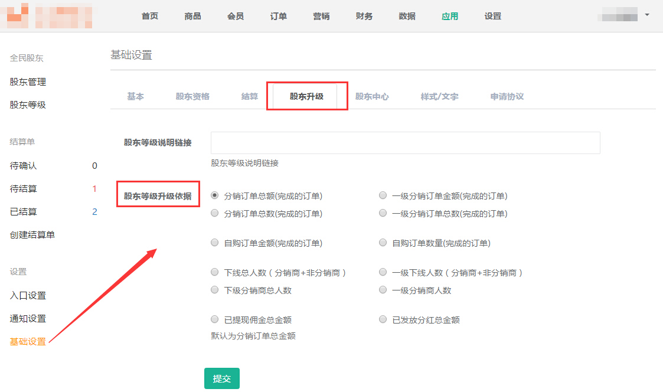The height and width of the screenshot is (392, 663).
Task: Switch to 样式/文字 tab
Action: [439, 96]
